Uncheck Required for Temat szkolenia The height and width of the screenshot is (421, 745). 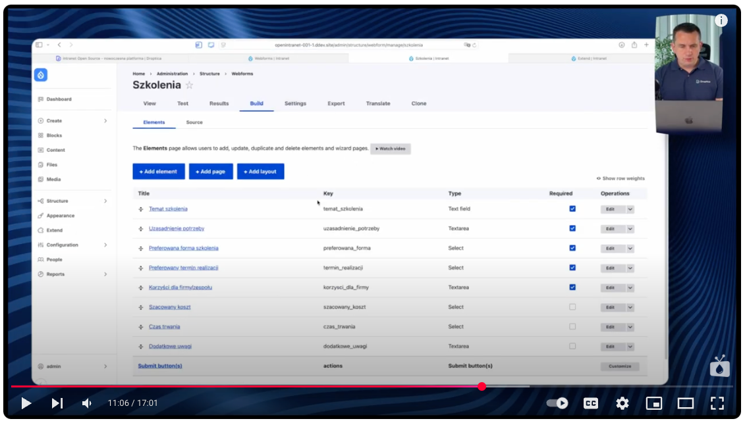(572, 209)
